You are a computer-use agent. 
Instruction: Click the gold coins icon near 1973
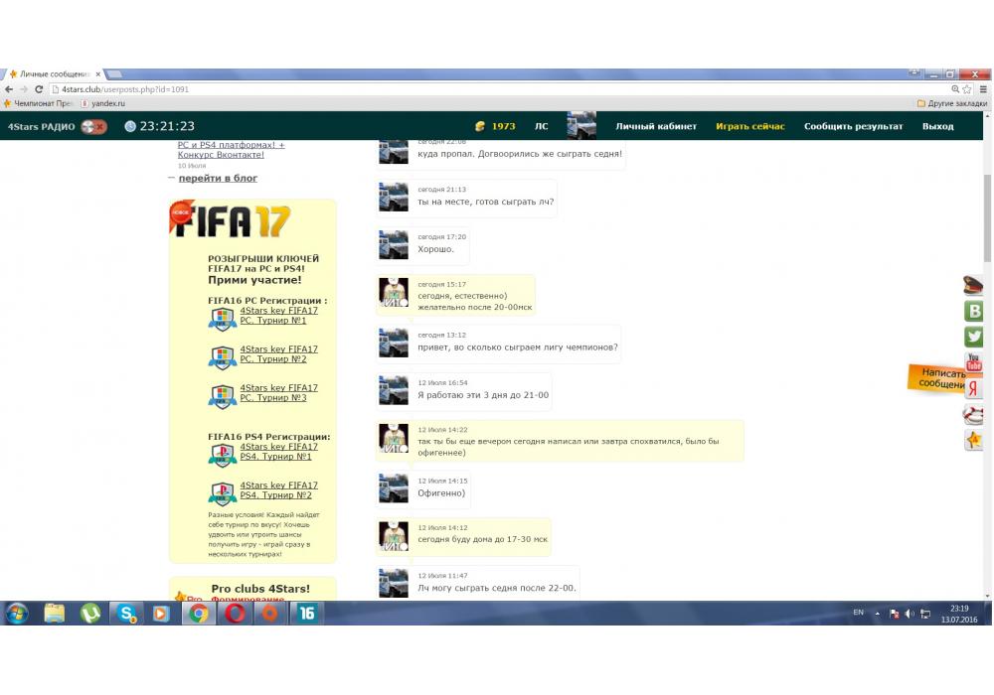[x=480, y=127]
